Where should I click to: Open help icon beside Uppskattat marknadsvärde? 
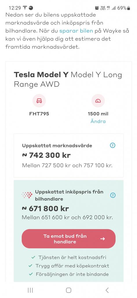tap(113, 146)
